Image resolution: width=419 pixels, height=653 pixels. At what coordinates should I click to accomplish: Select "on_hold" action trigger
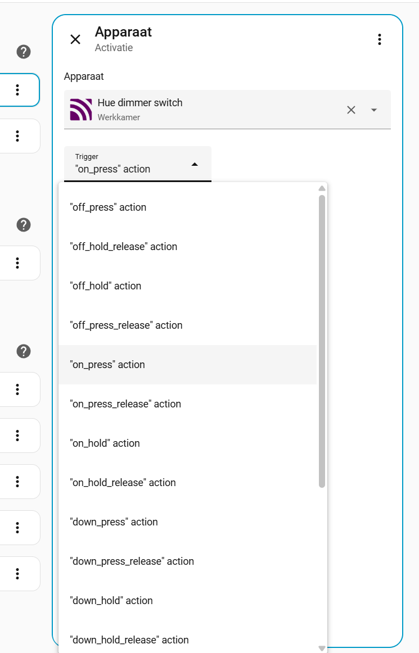(105, 443)
